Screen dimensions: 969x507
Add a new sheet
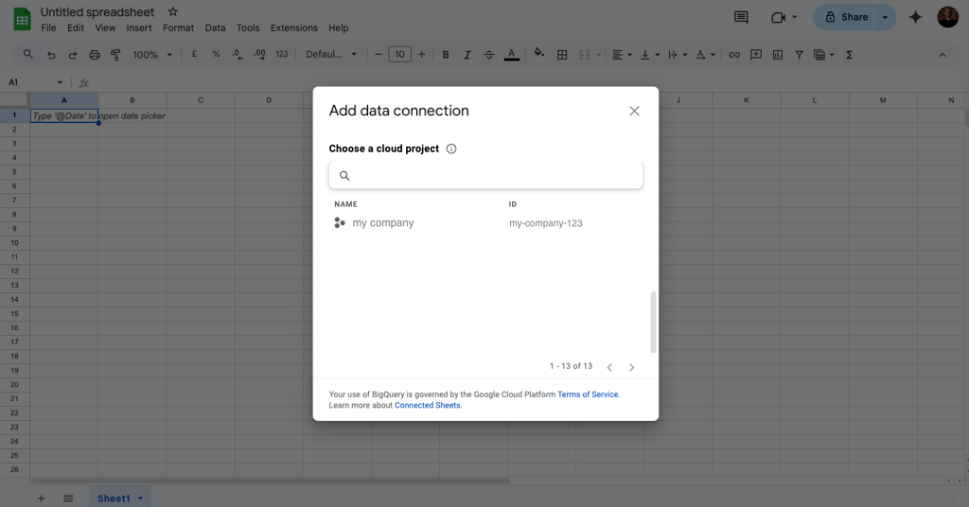(x=41, y=498)
